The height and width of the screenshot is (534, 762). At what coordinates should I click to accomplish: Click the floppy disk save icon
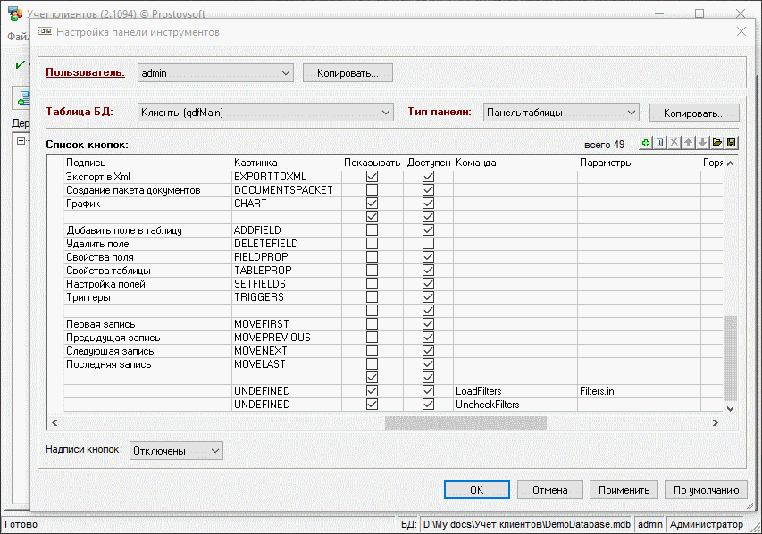pos(731,144)
